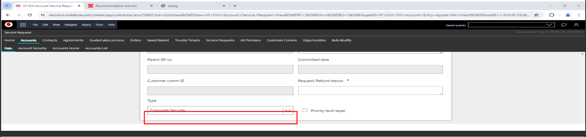586x137 pixels.
Task: Click the browser forward arrow
Action: [x=19, y=15]
